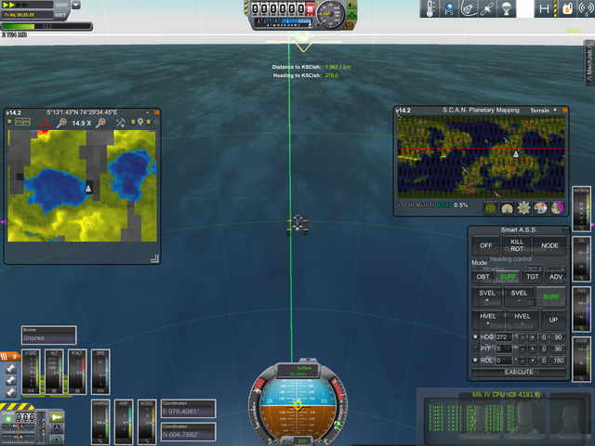Open the SCAN instruments gauge icon

click(507, 208)
